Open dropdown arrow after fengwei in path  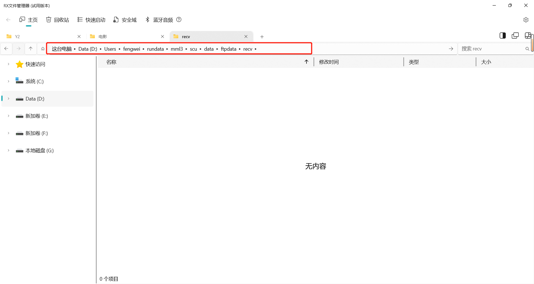click(144, 49)
